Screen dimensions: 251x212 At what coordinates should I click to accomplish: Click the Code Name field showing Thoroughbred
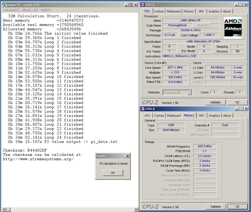point(177,25)
